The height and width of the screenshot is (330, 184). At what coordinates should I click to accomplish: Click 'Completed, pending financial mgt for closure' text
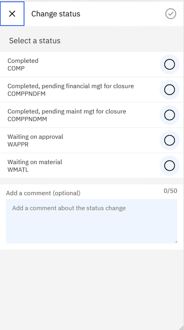71,86
